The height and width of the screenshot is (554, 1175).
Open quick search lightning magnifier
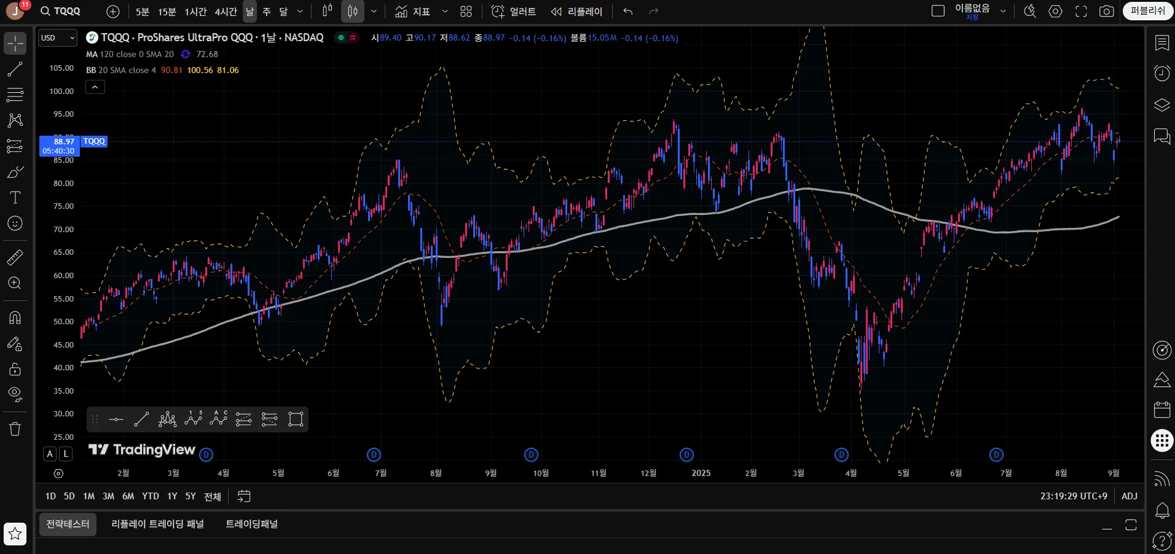(1030, 12)
